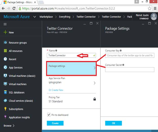Minimize the Twitter Connector blade
158x132 pixels.
tap(85, 24)
